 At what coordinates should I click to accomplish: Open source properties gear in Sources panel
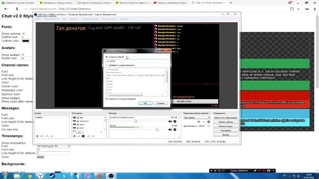click(83, 136)
